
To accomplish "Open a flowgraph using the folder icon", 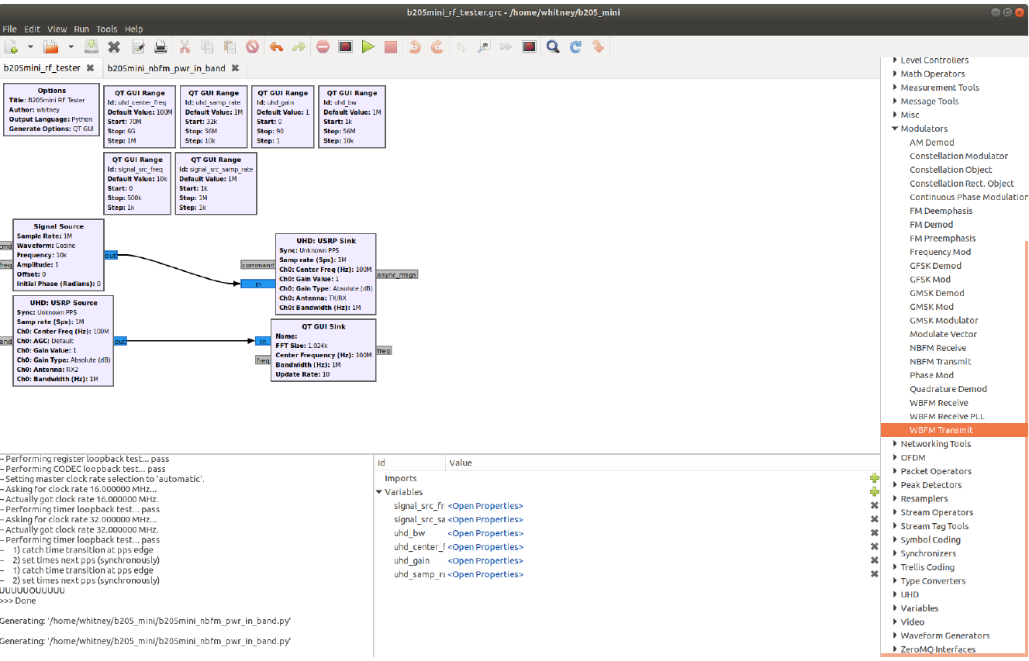I will [x=50, y=46].
